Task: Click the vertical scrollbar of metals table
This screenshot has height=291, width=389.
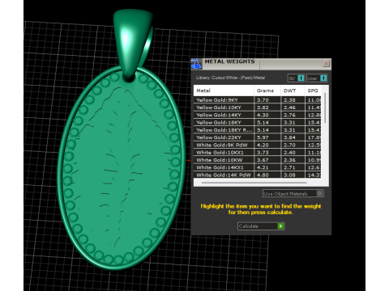Action: pos(325,108)
